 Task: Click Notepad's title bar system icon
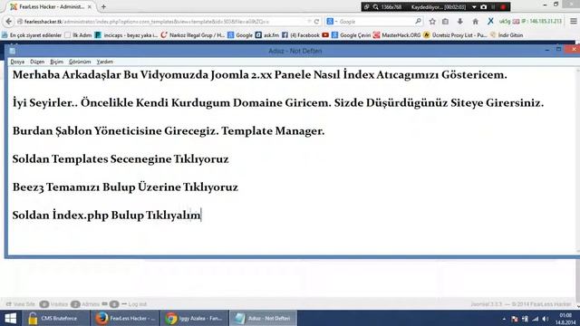click(12, 51)
